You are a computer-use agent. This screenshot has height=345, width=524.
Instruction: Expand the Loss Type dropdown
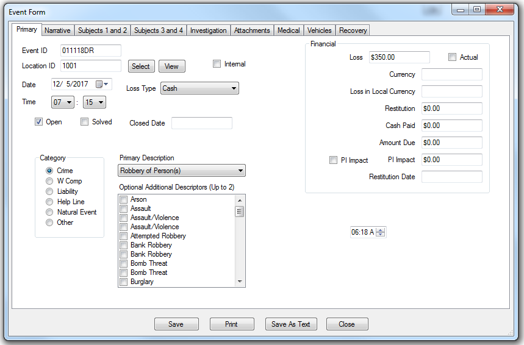point(234,88)
